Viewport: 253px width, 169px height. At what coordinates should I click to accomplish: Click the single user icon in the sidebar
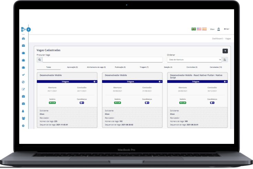23,111
